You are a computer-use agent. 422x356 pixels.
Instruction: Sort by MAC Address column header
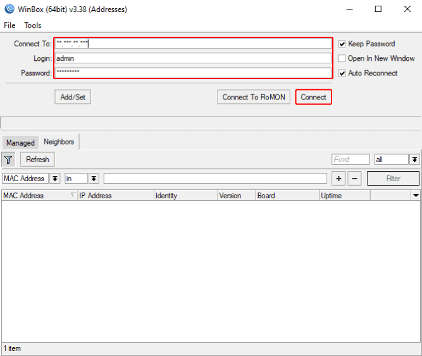tap(39, 195)
